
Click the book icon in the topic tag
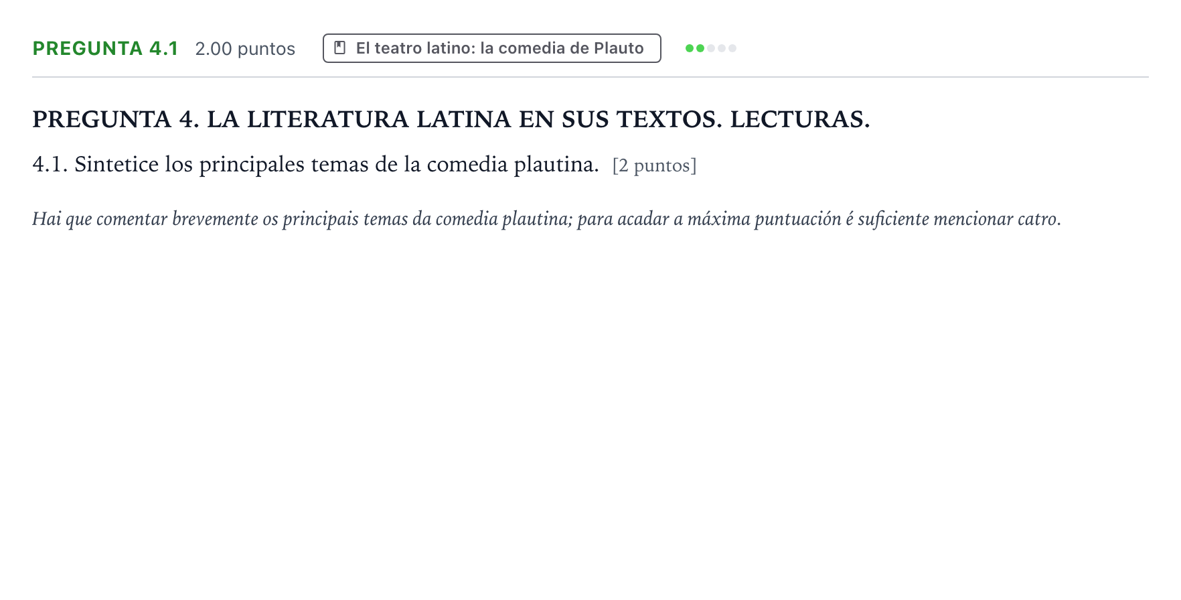[x=340, y=48]
